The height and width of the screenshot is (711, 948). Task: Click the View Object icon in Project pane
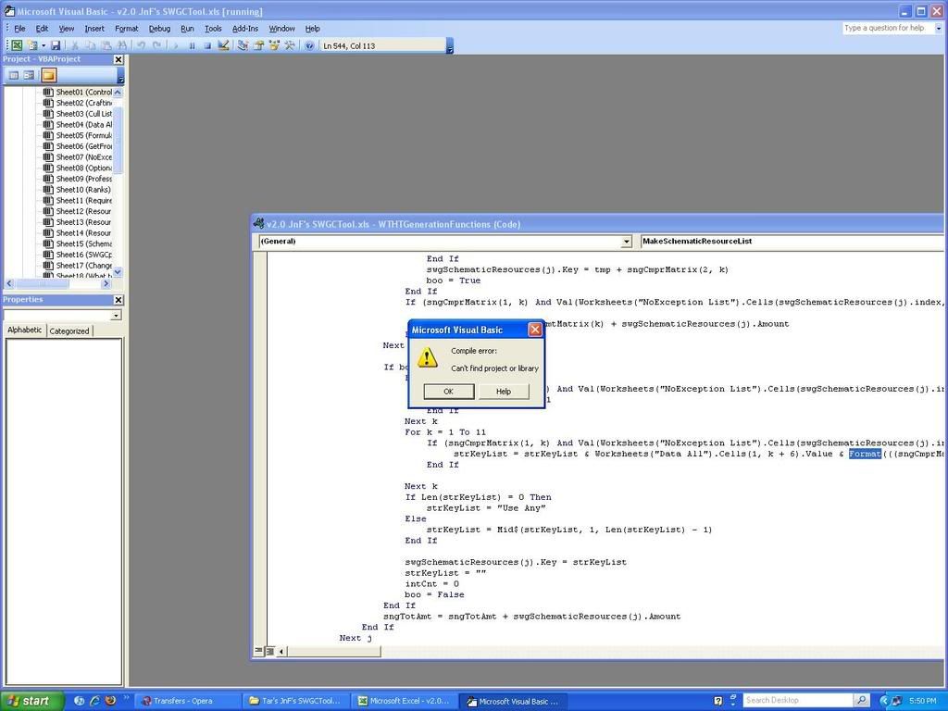29,75
